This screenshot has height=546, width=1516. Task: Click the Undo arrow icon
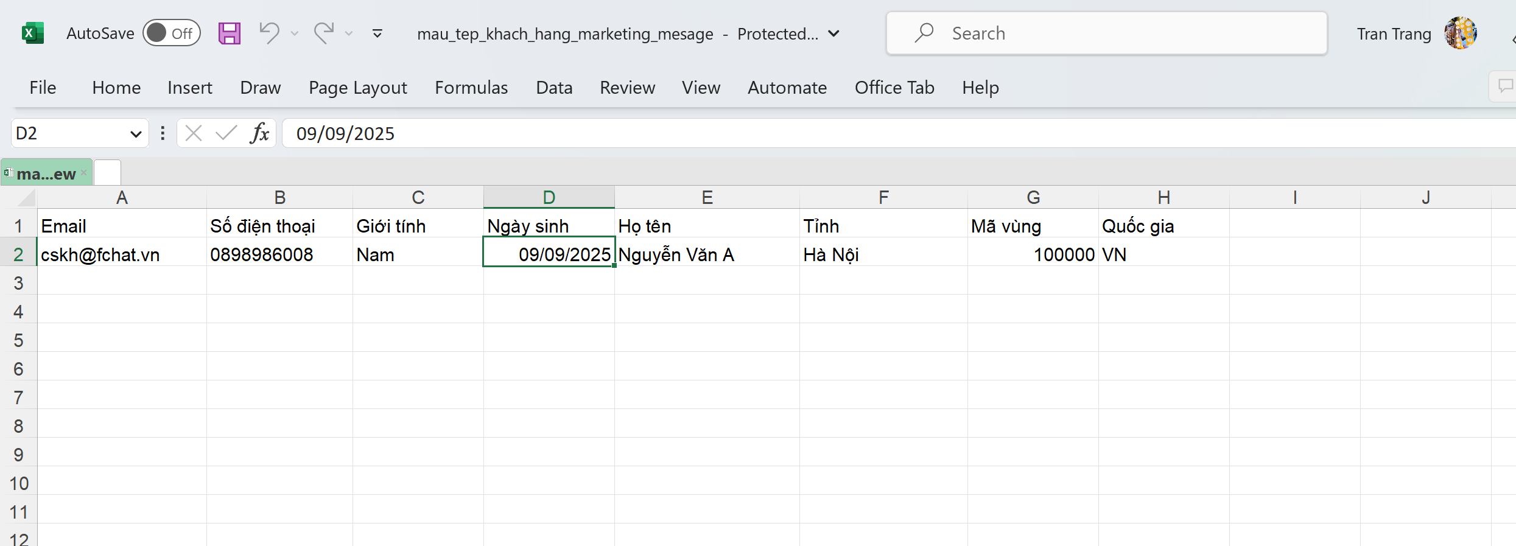tap(268, 33)
